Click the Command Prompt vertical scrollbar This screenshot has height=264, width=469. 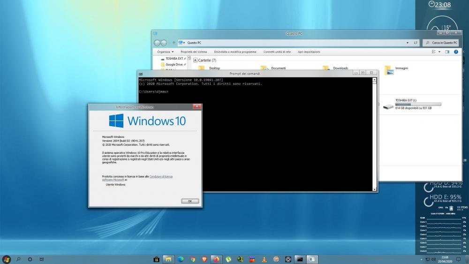click(x=374, y=134)
